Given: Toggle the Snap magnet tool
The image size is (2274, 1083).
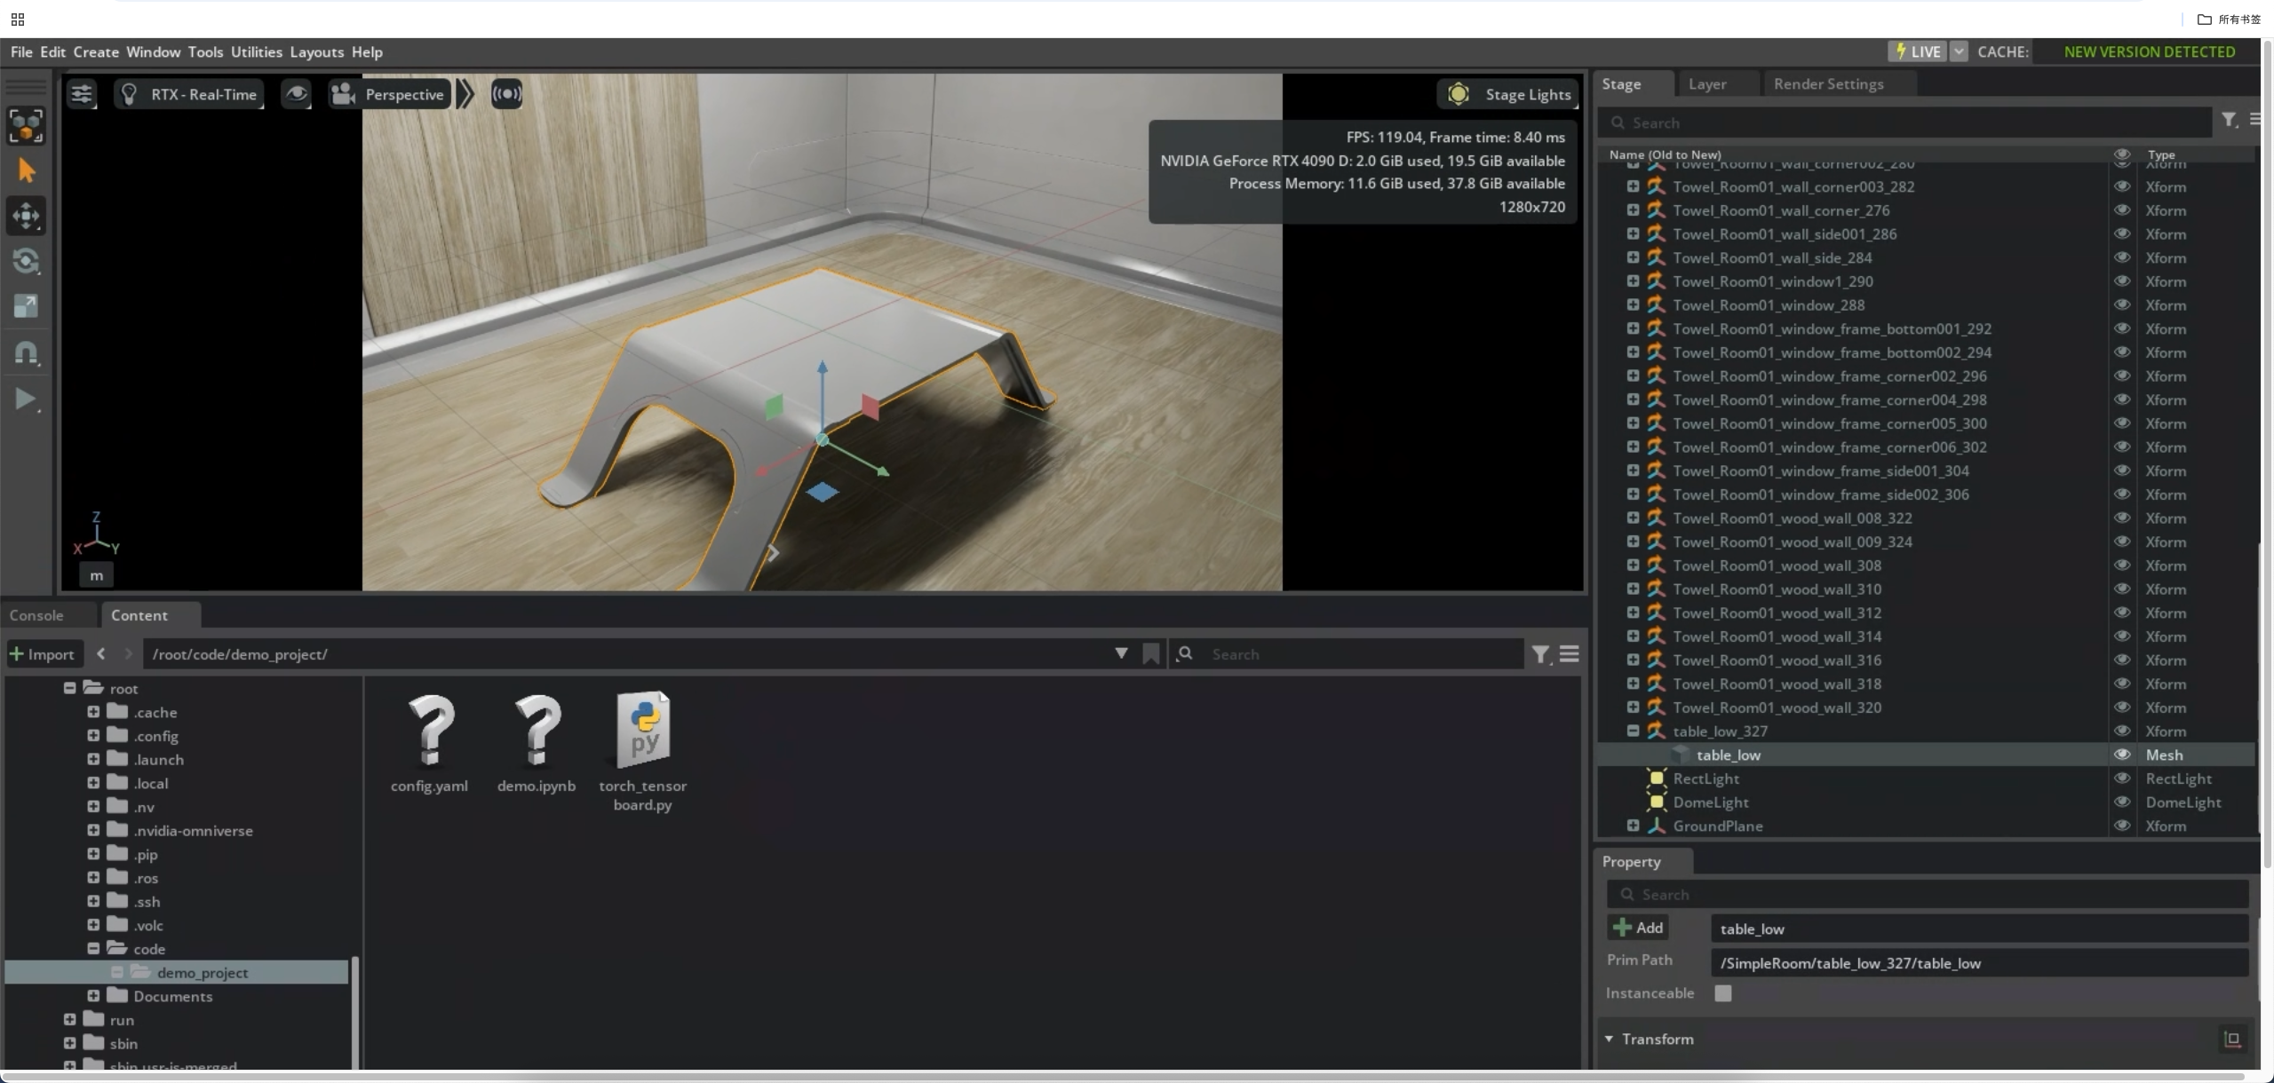Looking at the screenshot, I should tap(26, 352).
